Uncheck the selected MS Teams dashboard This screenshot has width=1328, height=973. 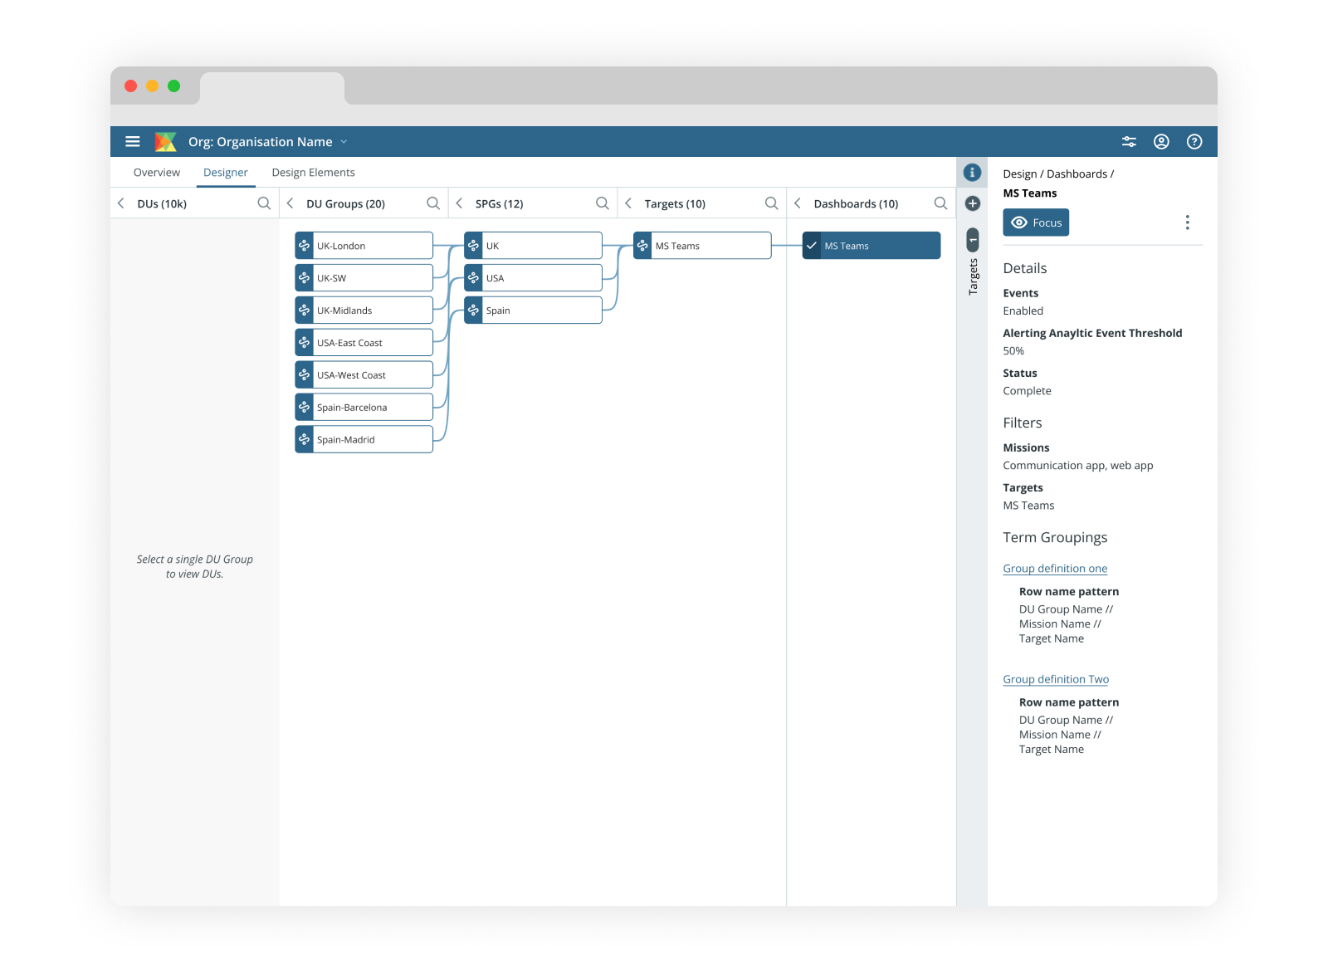(812, 246)
